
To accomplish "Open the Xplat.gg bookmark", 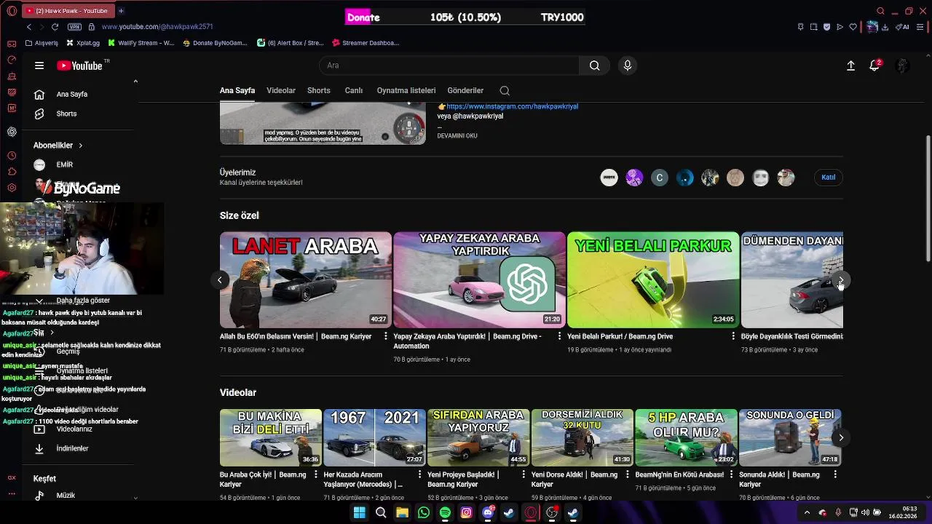I will pos(83,43).
